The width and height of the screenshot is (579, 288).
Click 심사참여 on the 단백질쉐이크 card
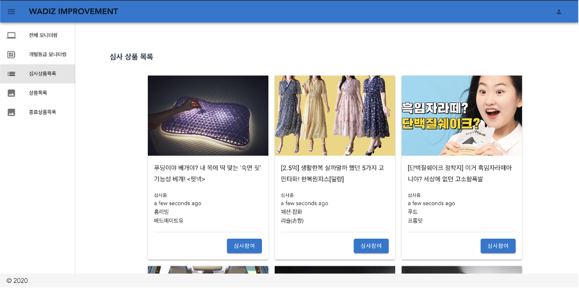pyautogui.click(x=498, y=246)
